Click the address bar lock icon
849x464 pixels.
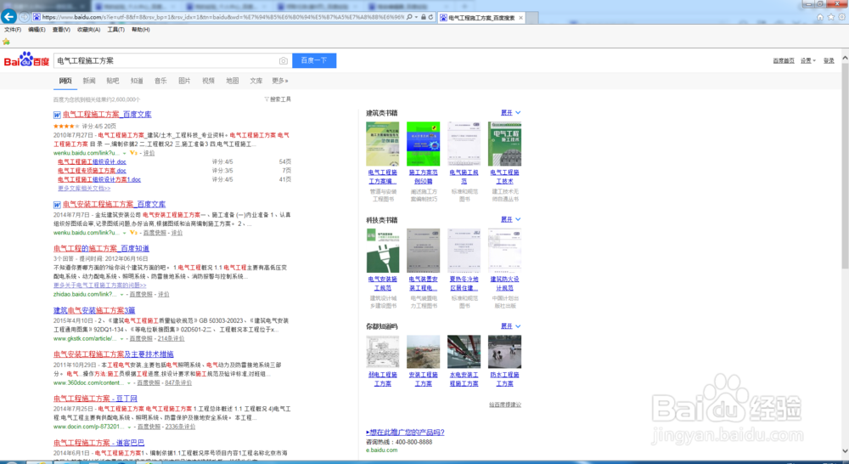tap(424, 17)
